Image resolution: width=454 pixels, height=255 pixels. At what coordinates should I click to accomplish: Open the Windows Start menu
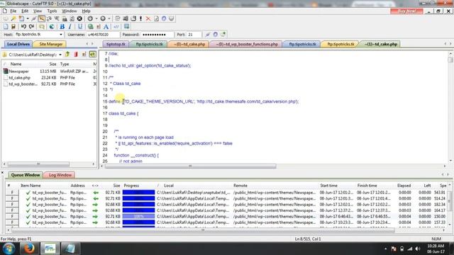coord(9,249)
